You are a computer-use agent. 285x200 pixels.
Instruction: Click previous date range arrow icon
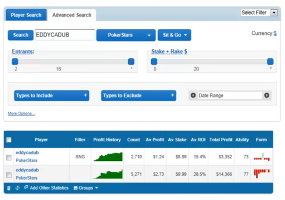(x=193, y=96)
